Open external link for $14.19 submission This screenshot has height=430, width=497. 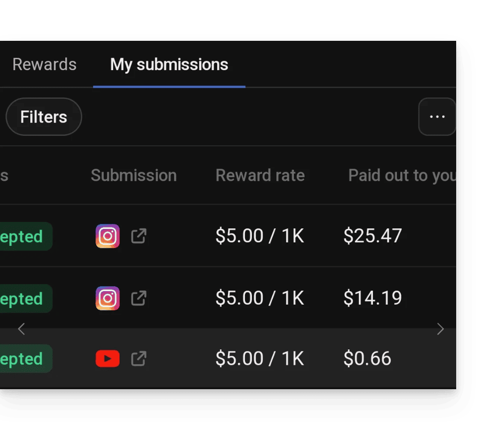[x=138, y=298]
